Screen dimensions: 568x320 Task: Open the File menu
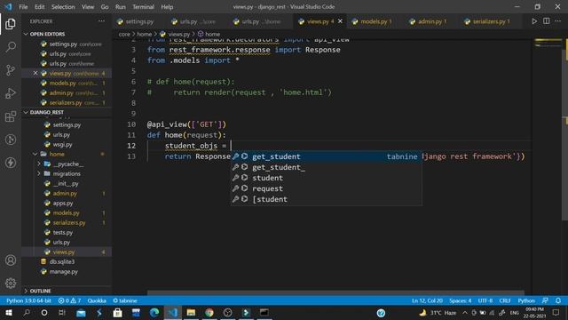point(23,7)
